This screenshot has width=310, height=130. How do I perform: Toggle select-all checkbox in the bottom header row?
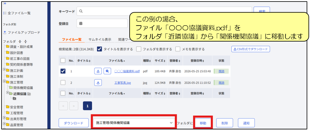pos(63,93)
